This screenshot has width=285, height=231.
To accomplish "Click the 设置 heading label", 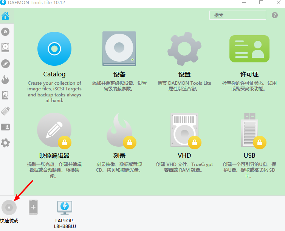I will pos(184,74).
